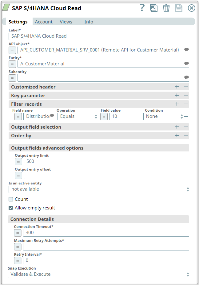Toggle expression mode for Retry Interval
This screenshot has height=285, width=199.
18,261
